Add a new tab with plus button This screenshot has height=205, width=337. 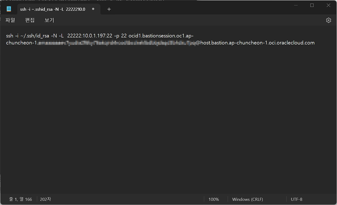pos(109,9)
